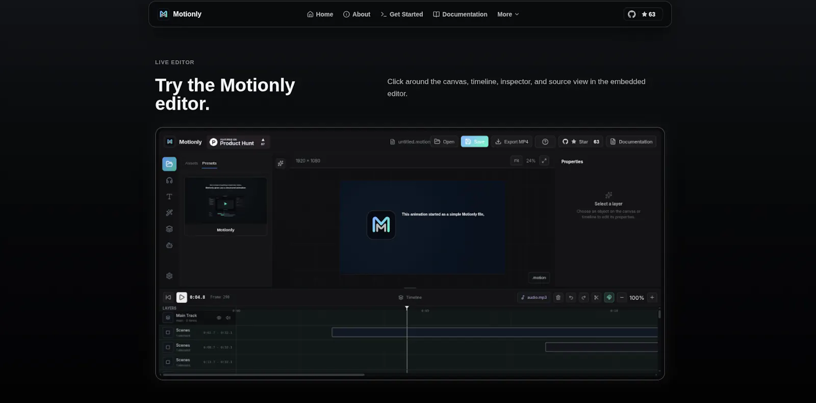Delete selection with trash icon

(558, 297)
